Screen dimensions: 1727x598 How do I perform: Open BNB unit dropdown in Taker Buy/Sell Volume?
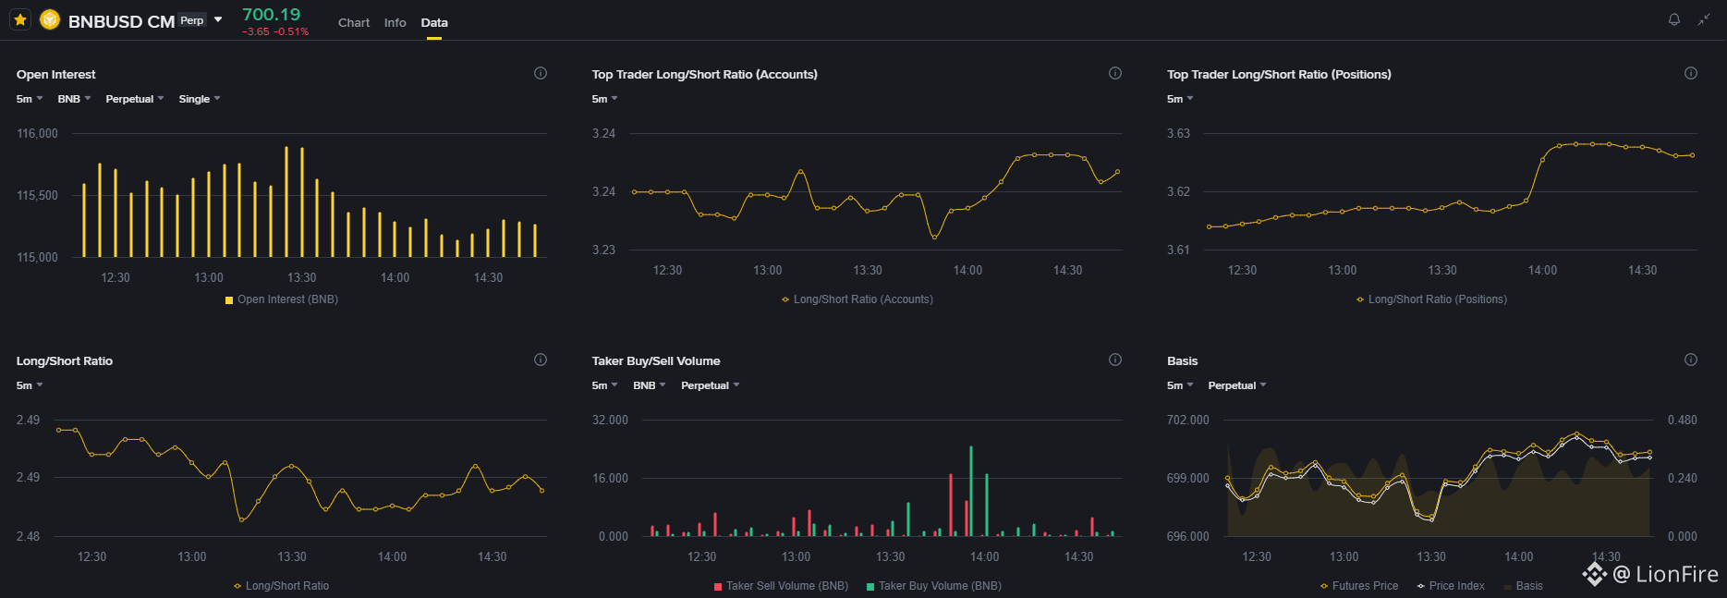pos(650,385)
